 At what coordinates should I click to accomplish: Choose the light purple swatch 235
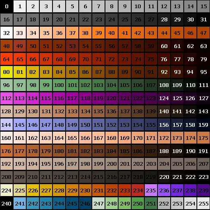click(x=151, y=190)
